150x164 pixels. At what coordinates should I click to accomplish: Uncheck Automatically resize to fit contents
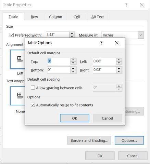[33, 105]
